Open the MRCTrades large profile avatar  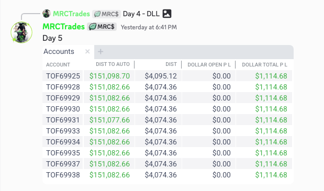pos(21,32)
